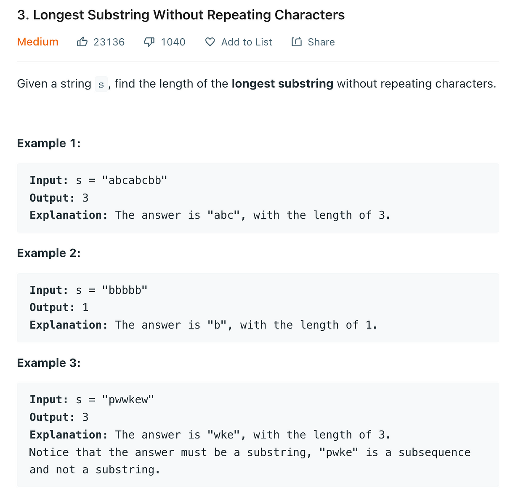The height and width of the screenshot is (495, 505).
Task: Click the heart icon for Add to List
Action: (x=210, y=42)
